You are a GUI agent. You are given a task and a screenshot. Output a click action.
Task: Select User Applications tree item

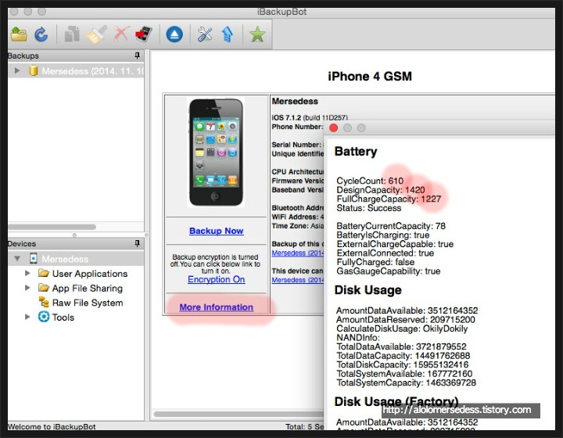(x=90, y=274)
